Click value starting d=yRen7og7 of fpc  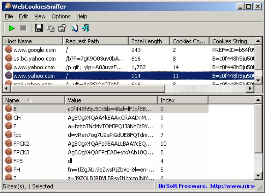[x=110, y=135]
